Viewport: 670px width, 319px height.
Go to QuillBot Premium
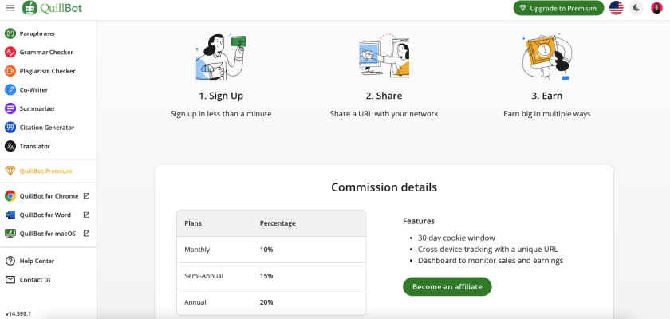click(45, 171)
